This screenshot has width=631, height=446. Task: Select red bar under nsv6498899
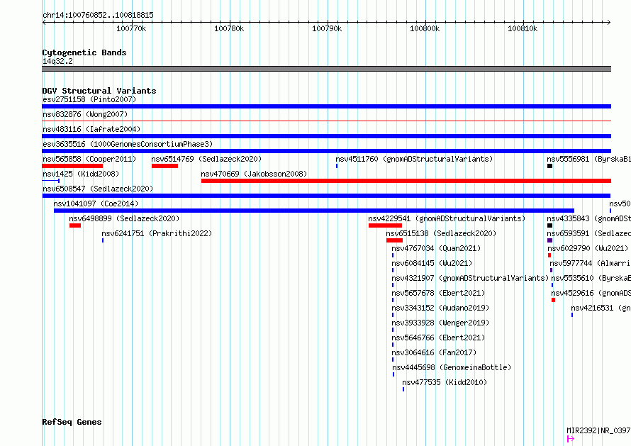click(75, 225)
